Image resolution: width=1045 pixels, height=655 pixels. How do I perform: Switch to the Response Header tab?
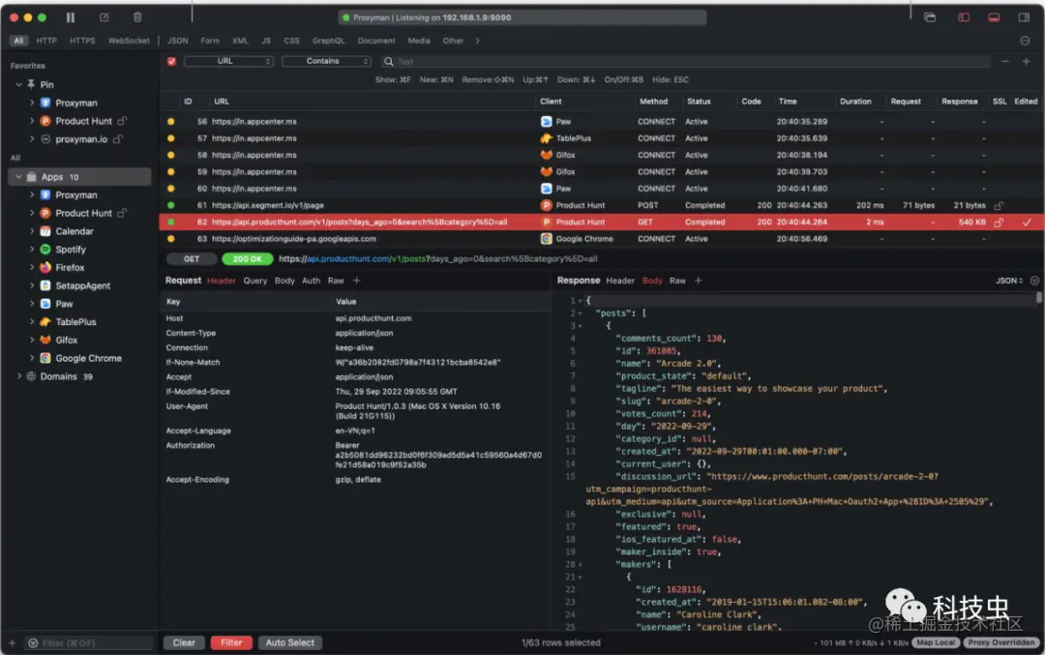(x=620, y=282)
